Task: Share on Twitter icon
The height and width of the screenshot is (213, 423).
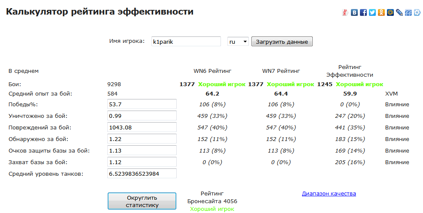Action: click(372, 12)
